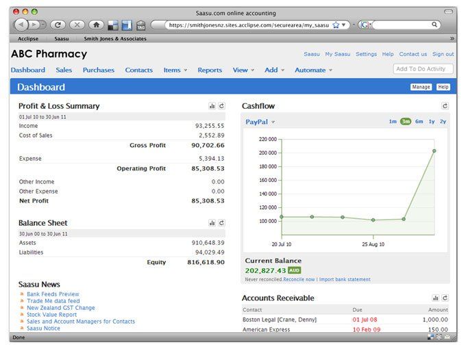Bookmark page with the star icon
The image size is (466, 353).
336,25
